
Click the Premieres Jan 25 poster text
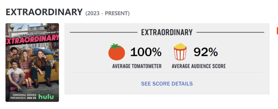click(x=22, y=97)
